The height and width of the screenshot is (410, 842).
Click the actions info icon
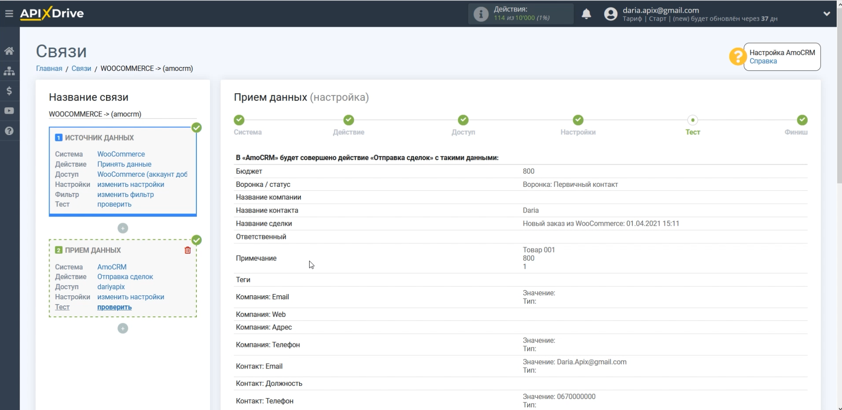[x=481, y=14]
